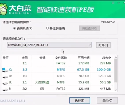Viewport: 125px width, 105px height.
Task: Click the 121 MB free space cell
Action: [84, 89]
